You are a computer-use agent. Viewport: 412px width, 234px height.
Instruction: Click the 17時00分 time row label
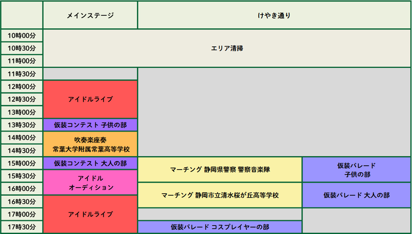click(22, 214)
